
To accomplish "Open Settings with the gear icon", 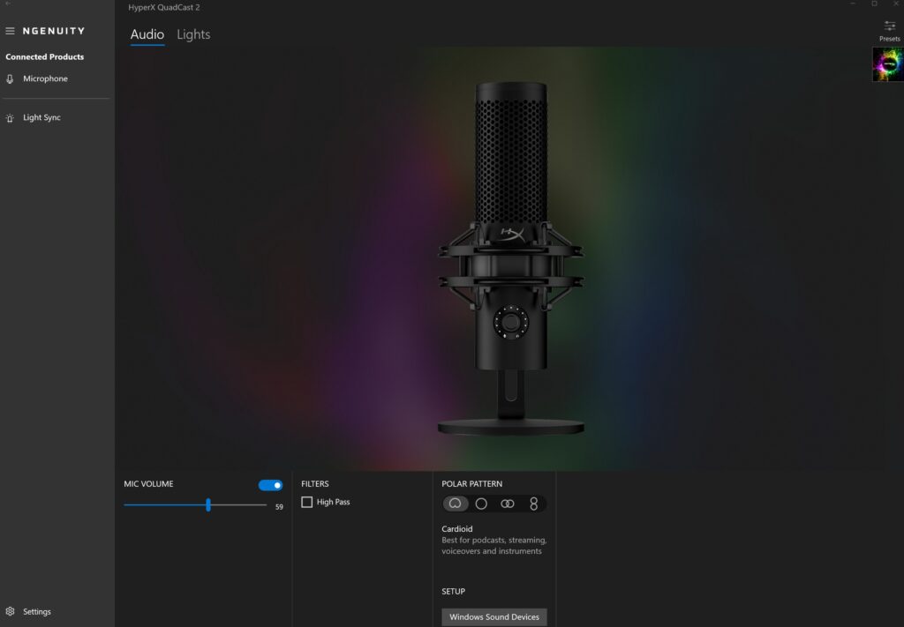I will [x=11, y=611].
